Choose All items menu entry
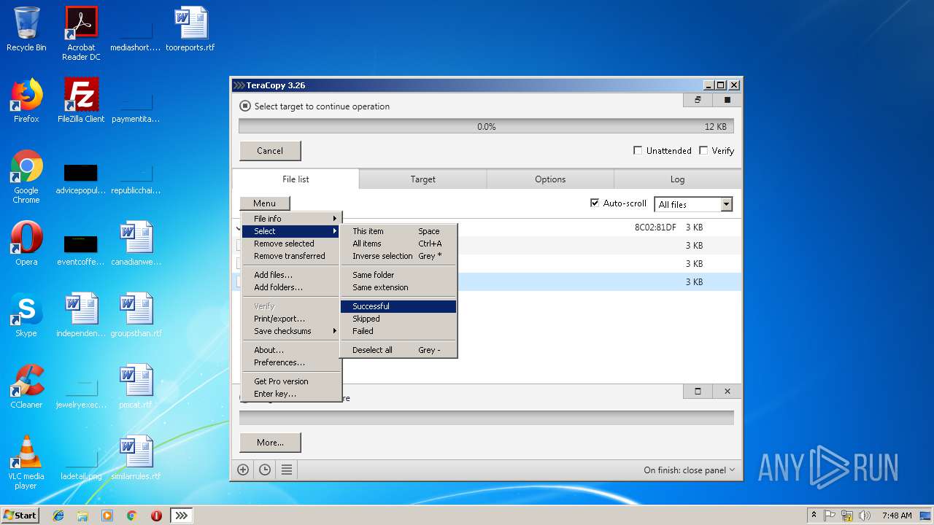The image size is (934, 525). point(398,244)
